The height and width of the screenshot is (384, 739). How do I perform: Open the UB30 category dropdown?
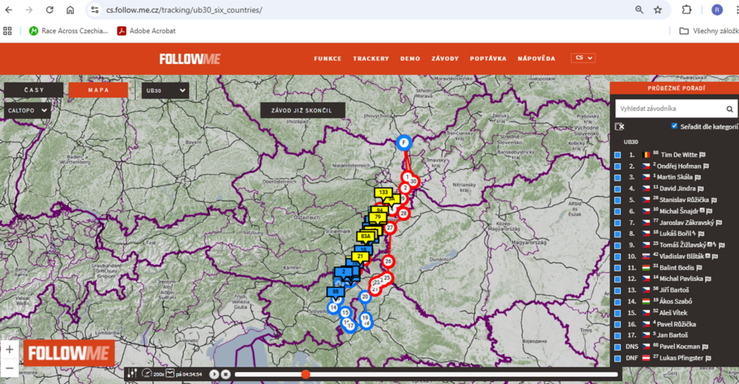[165, 91]
